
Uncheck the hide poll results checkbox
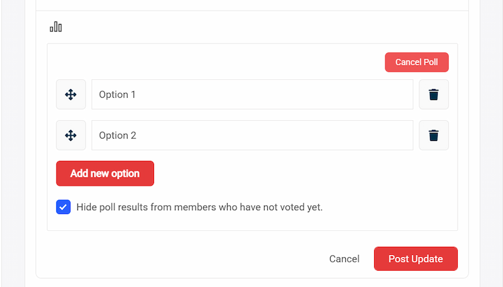(x=64, y=207)
